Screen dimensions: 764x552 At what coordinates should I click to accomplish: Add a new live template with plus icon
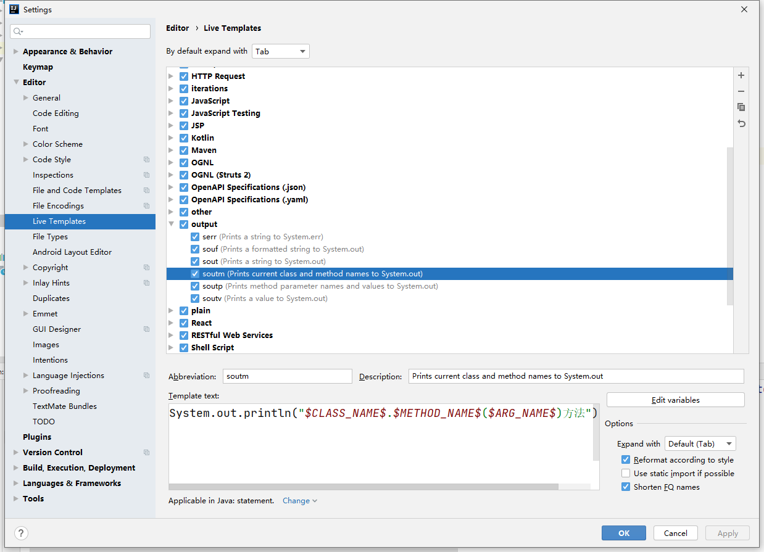[741, 75]
